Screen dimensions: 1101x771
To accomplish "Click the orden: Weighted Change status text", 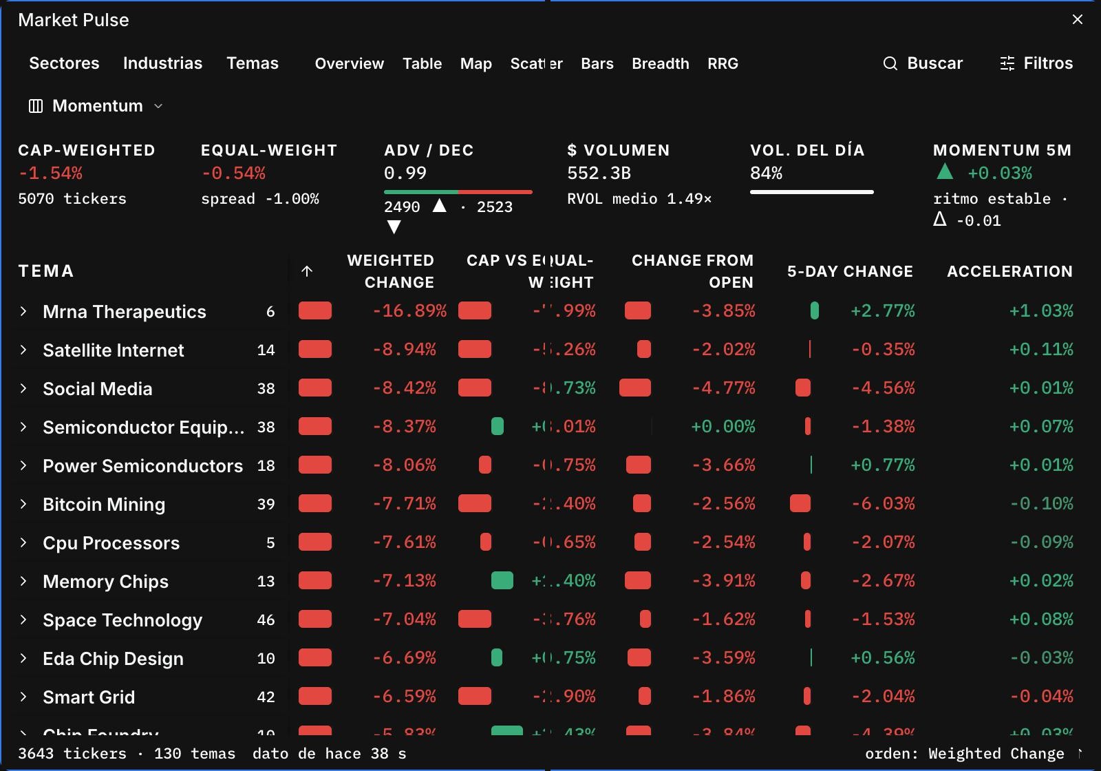I will click(x=965, y=754).
